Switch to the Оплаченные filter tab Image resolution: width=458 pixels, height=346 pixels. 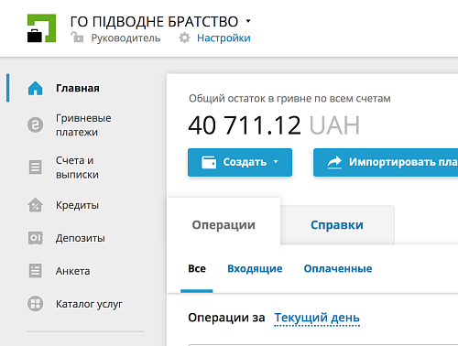338,269
